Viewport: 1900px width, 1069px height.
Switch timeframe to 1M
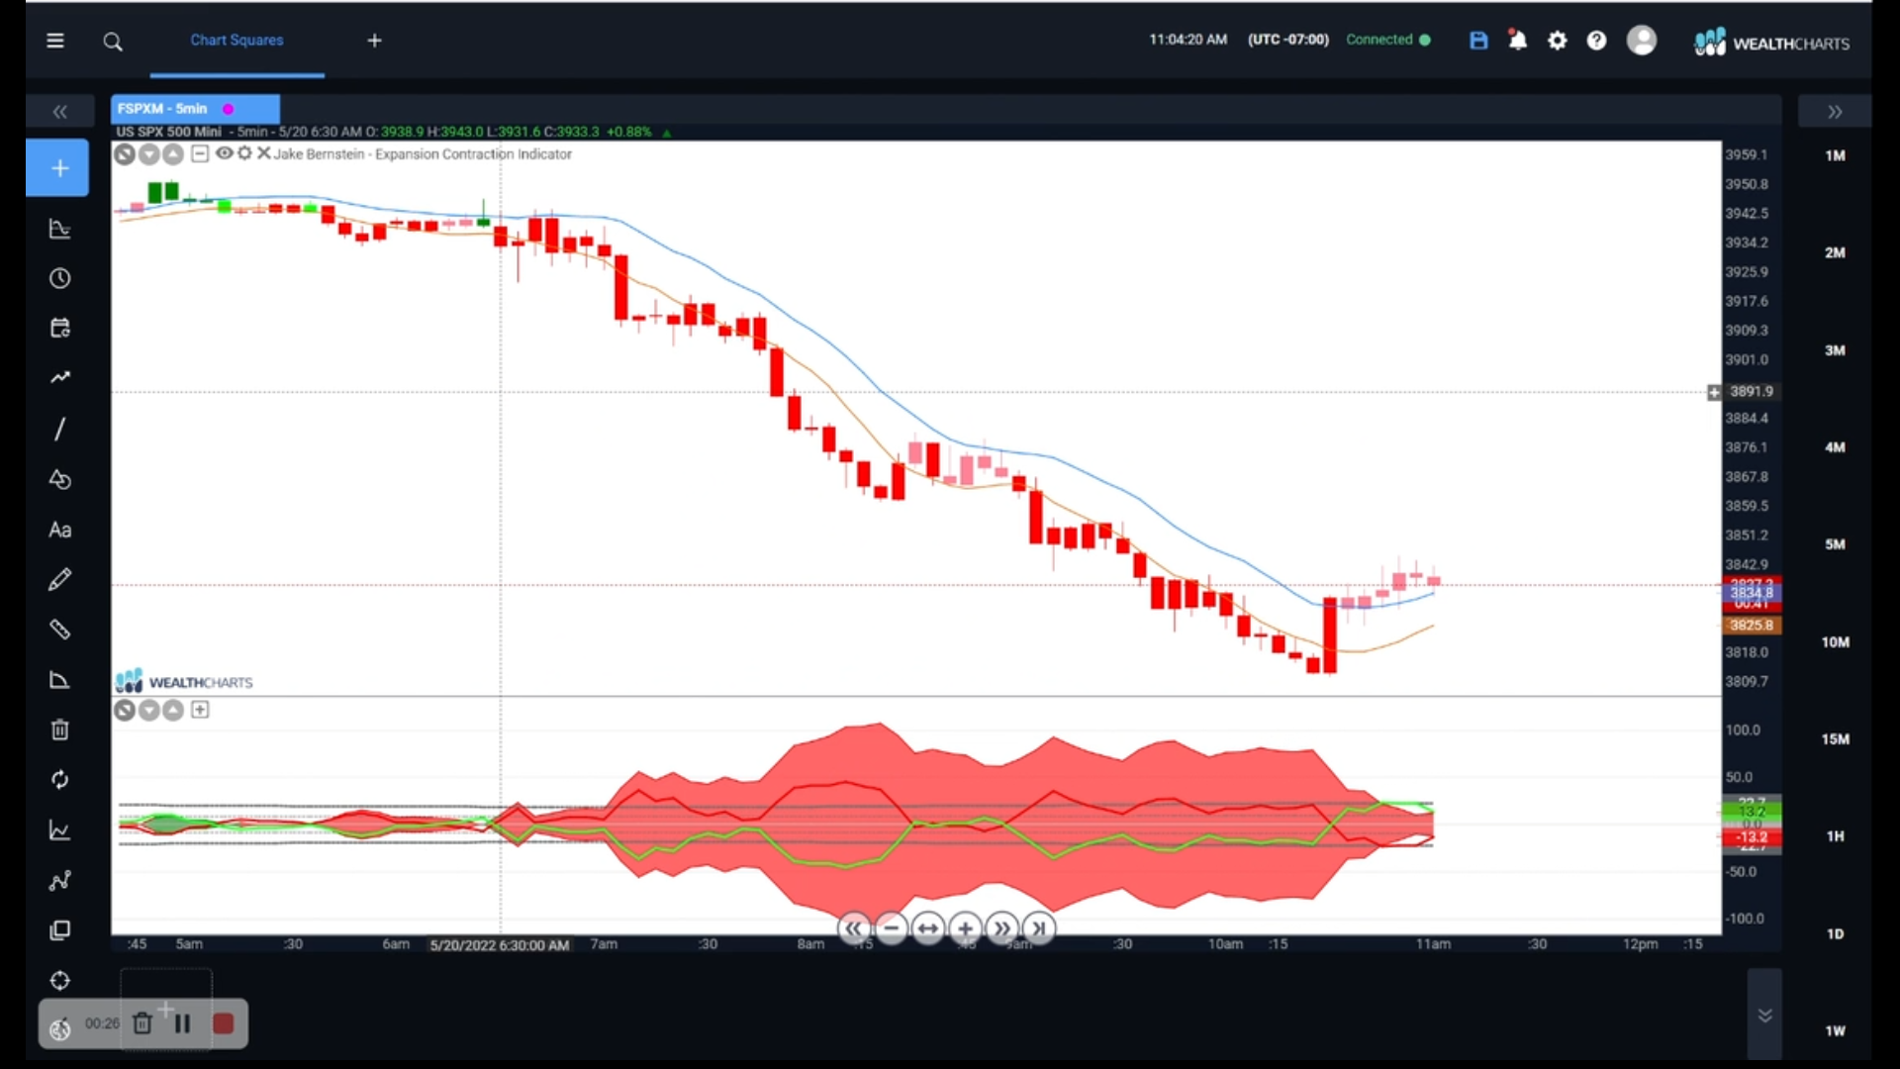(x=1835, y=155)
